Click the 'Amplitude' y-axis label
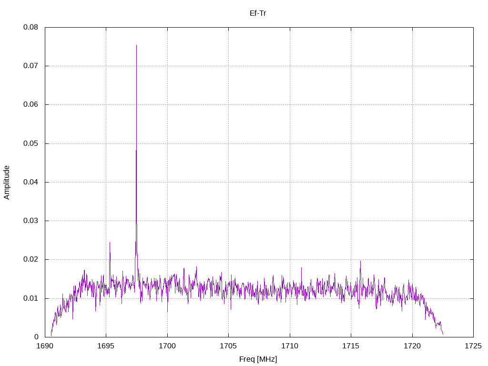 [x=7, y=183]
